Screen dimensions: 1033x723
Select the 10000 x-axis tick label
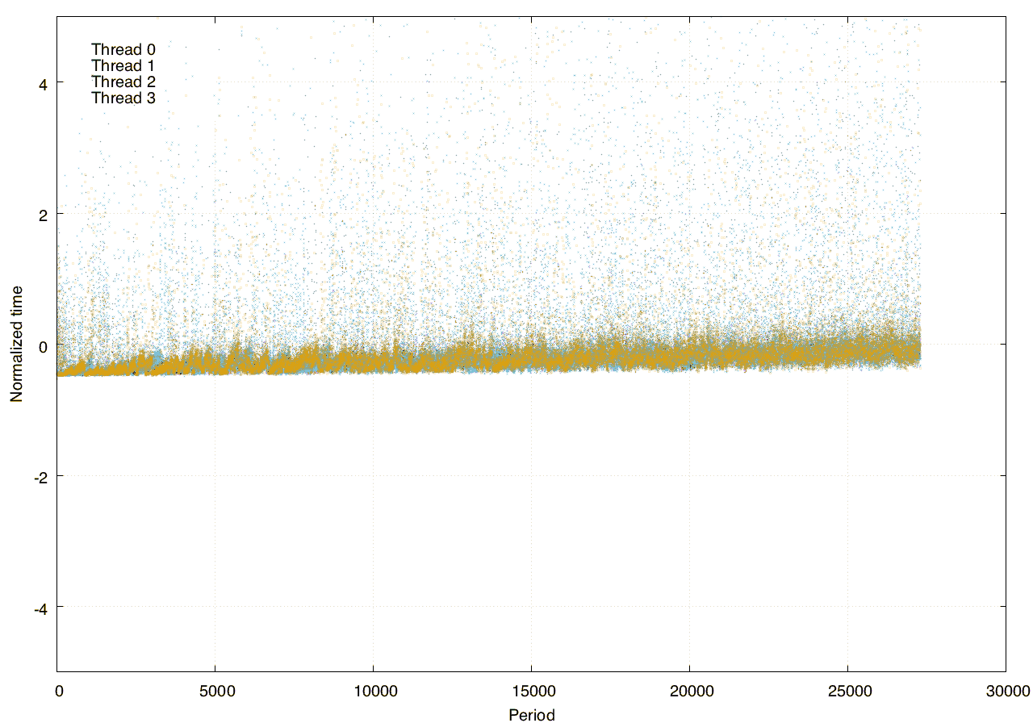(x=373, y=691)
